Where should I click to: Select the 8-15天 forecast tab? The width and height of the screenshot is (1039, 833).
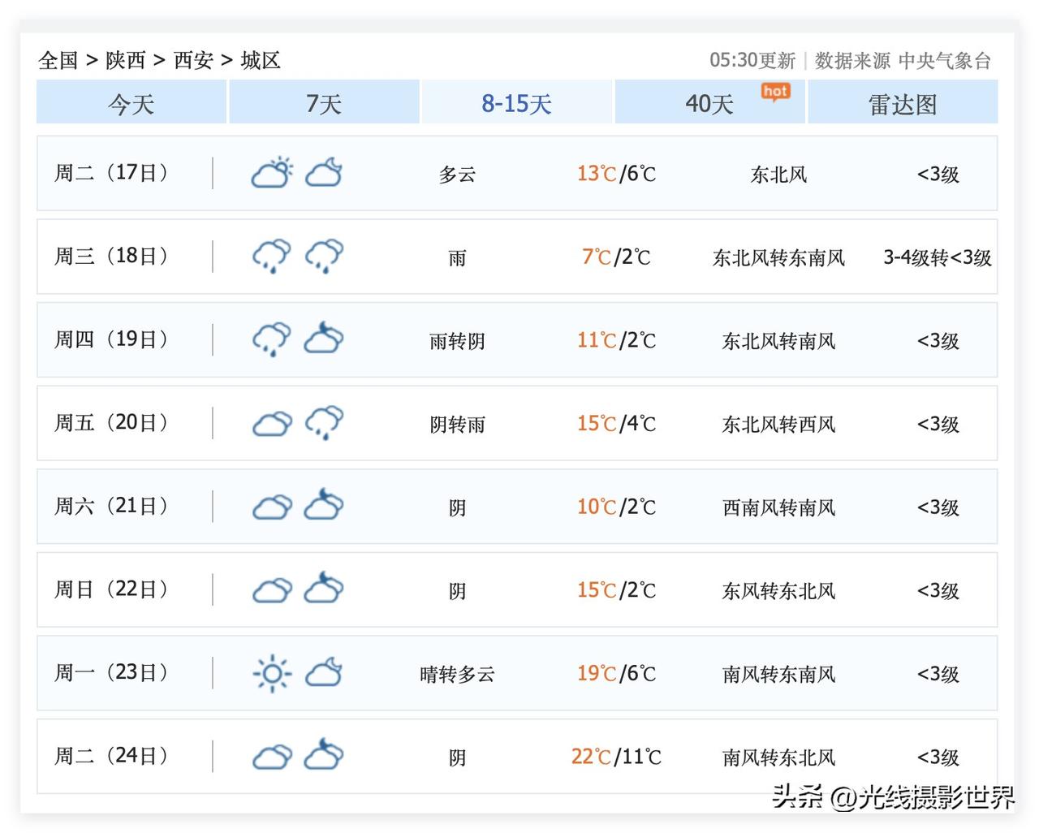516,103
